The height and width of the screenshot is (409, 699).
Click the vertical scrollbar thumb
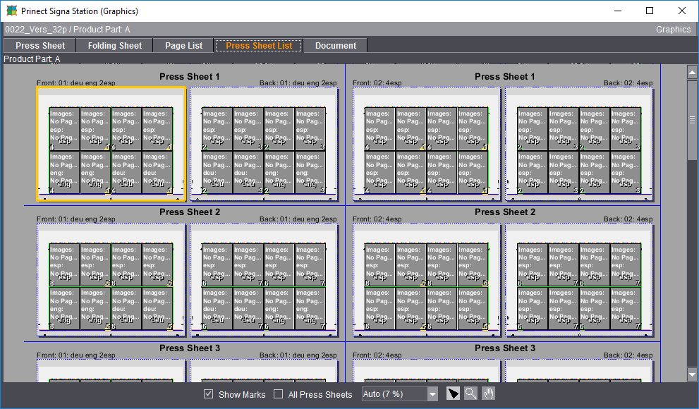click(693, 120)
